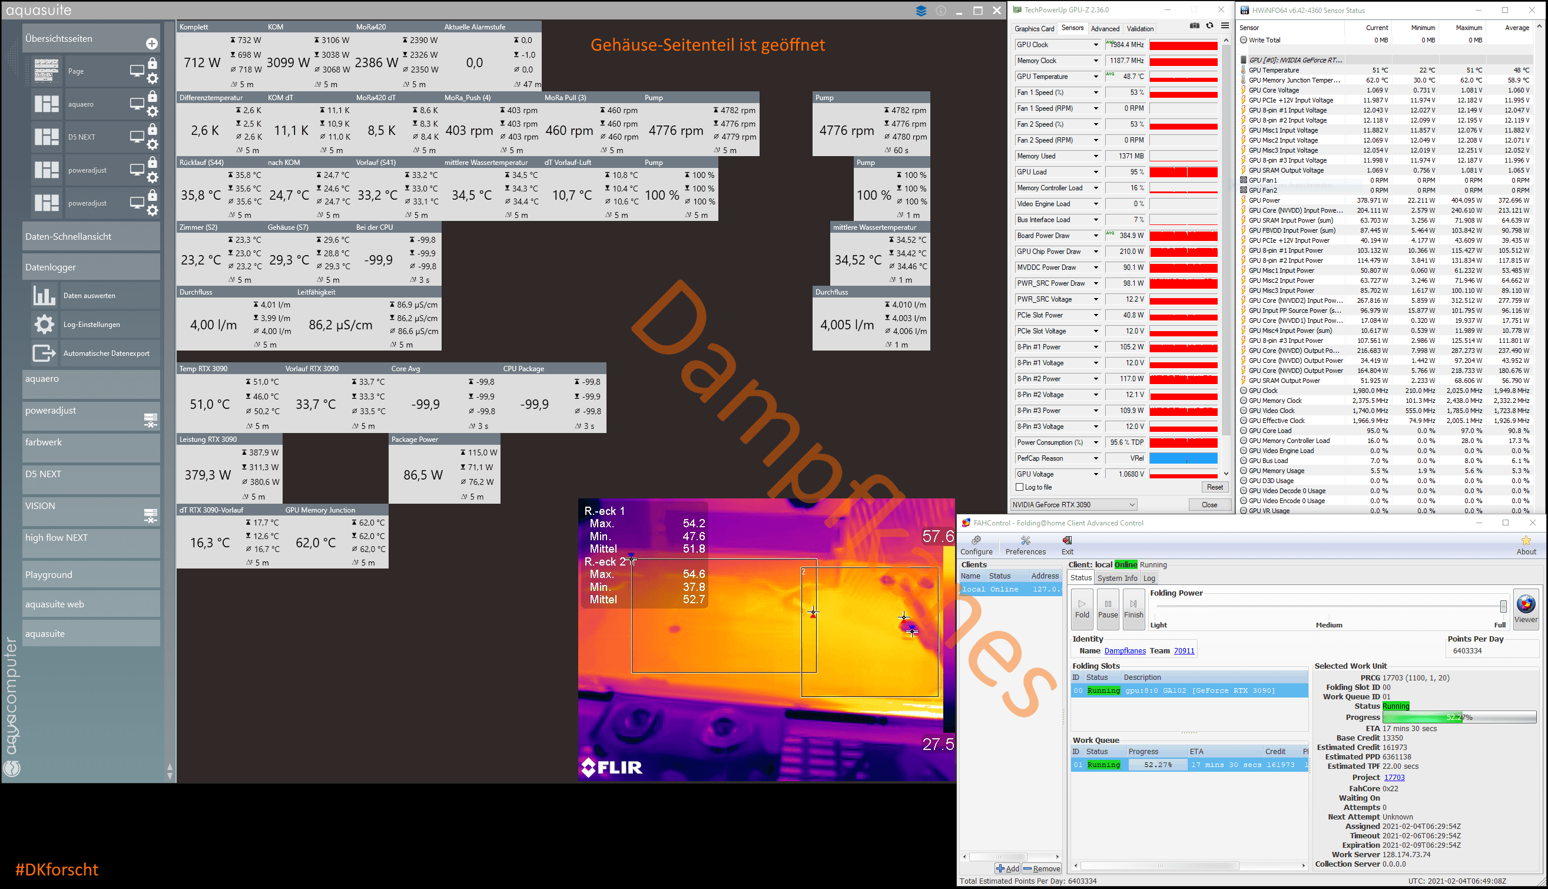Open the GPU Temperature sensor dropdown
The height and width of the screenshot is (889, 1548).
(x=1096, y=77)
